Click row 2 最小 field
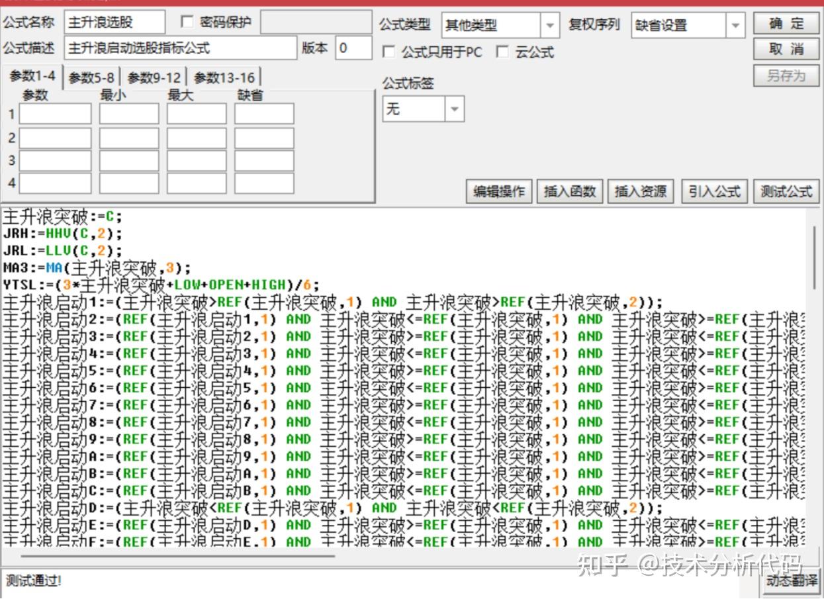 (x=129, y=138)
